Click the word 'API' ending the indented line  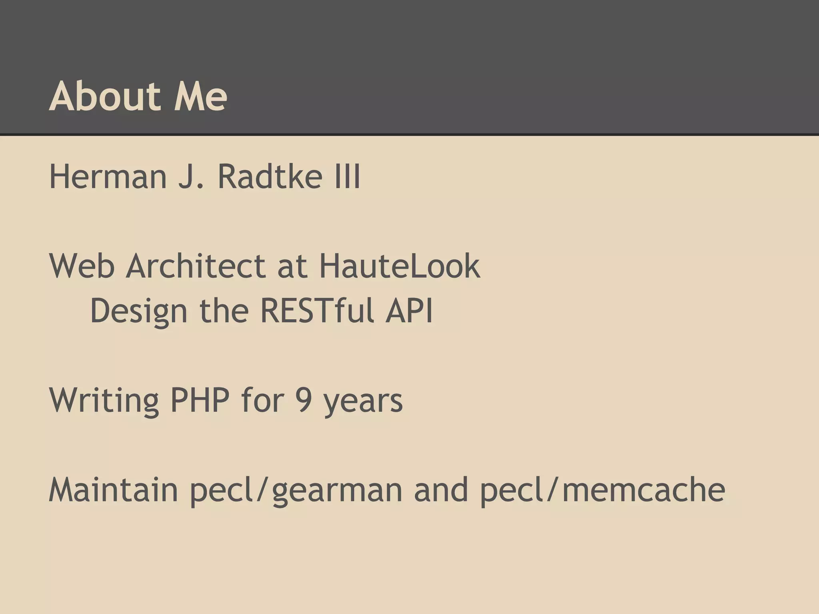409,311
